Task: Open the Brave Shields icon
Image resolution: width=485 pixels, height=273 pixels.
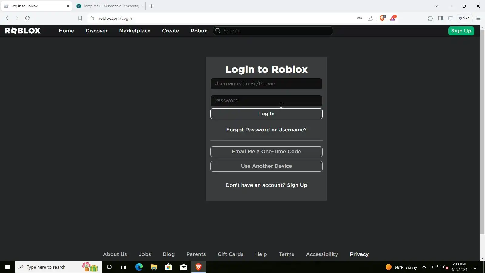Action: 383,18
